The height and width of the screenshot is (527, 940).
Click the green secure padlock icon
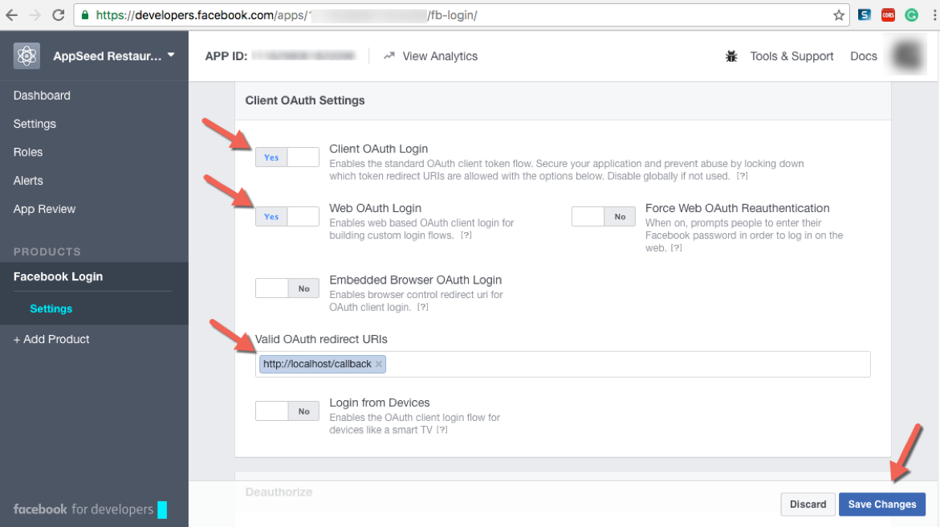[x=85, y=15]
